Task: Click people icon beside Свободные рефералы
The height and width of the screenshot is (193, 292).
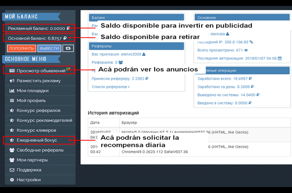Action: point(12,150)
